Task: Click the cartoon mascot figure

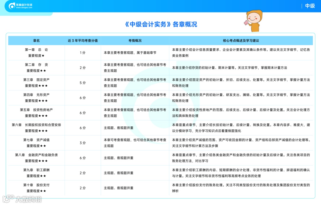Action: click(254, 21)
